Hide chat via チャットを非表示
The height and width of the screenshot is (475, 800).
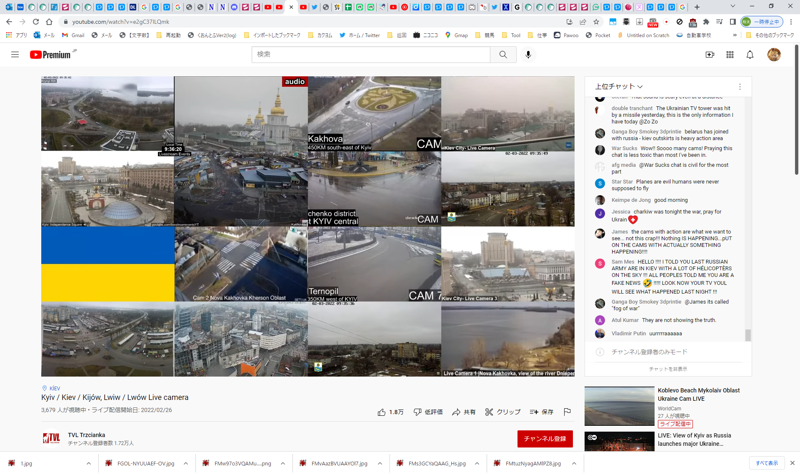point(668,369)
